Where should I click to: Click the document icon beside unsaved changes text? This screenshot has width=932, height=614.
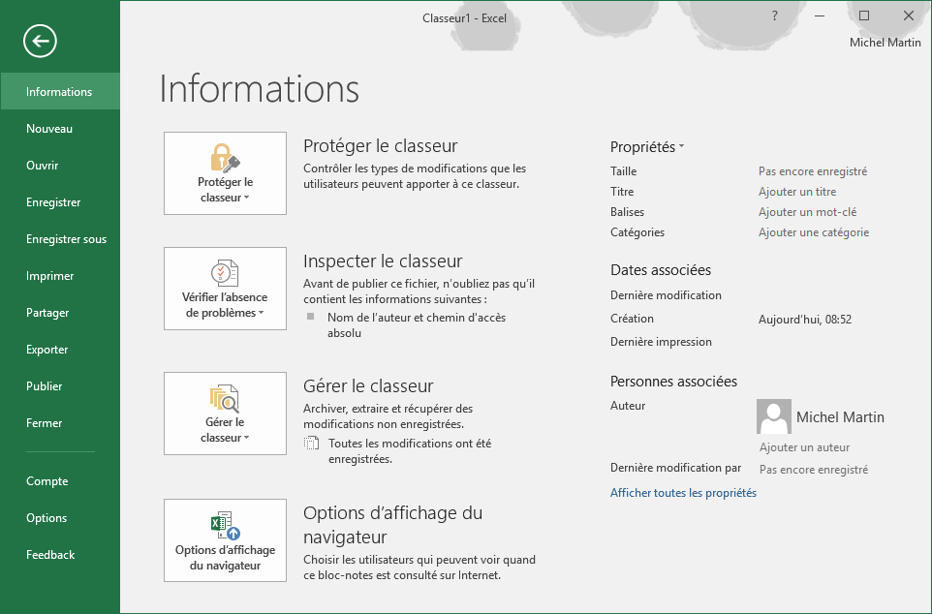(311, 444)
